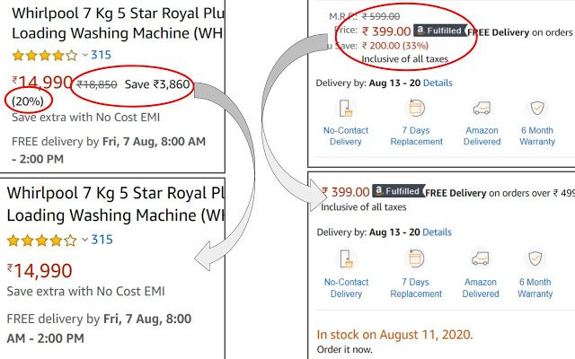The image size is (575, 359).
Task: Click No-Contact Delivery icon in top panel
Action: (345, 108)
